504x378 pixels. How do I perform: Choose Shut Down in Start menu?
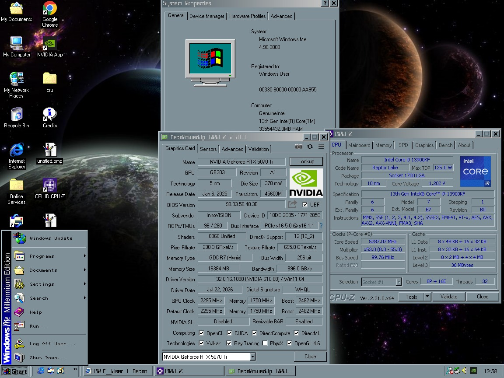(x=50, y=358)
